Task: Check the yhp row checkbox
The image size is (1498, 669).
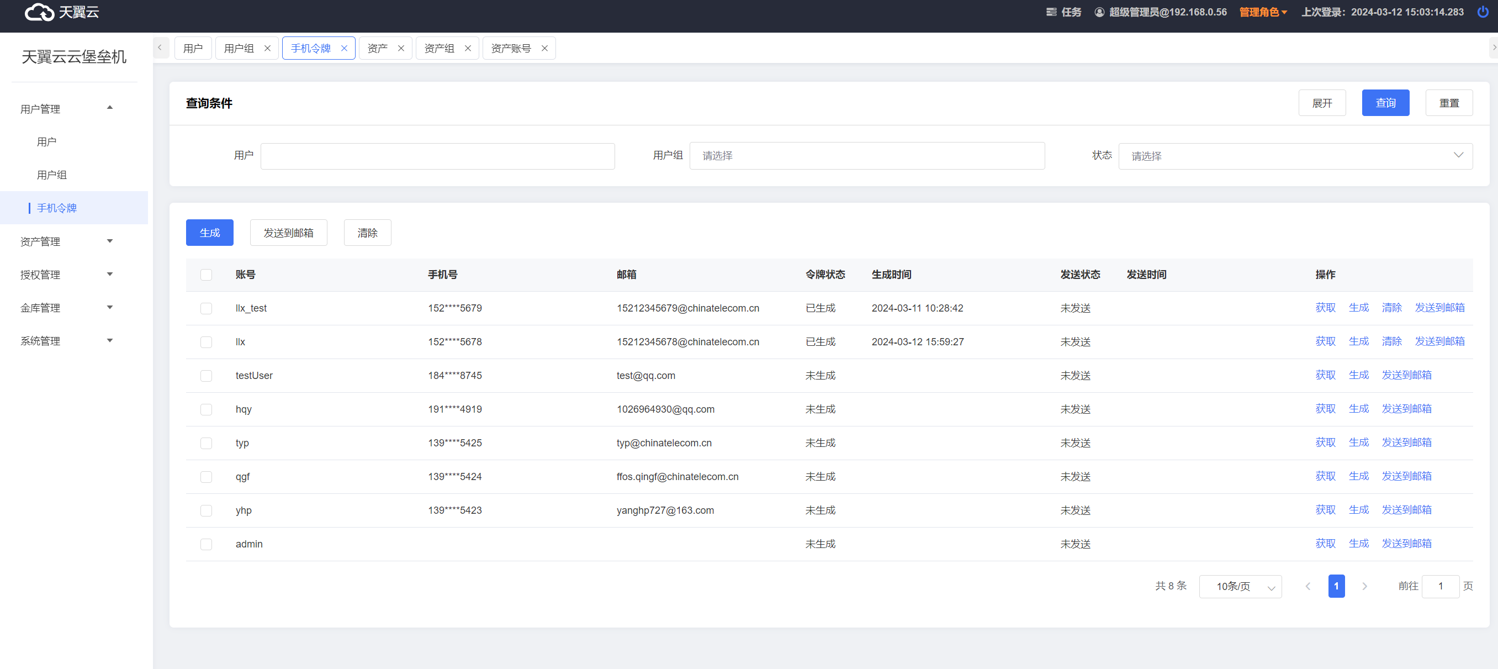Action: pyautogui.click(x=207, y=511)
